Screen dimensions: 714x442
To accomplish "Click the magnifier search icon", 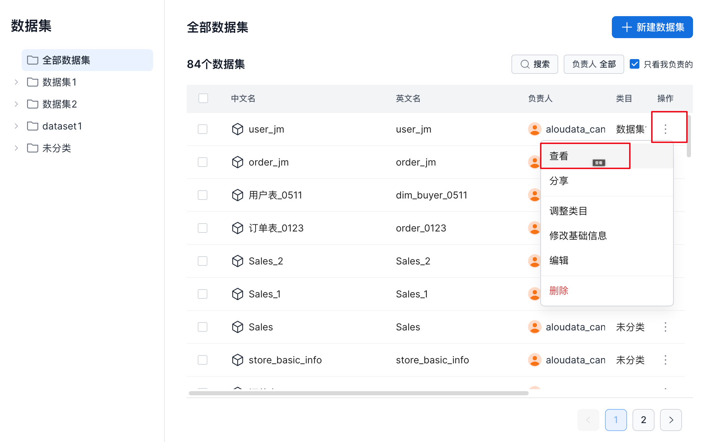I will [525, 64].
